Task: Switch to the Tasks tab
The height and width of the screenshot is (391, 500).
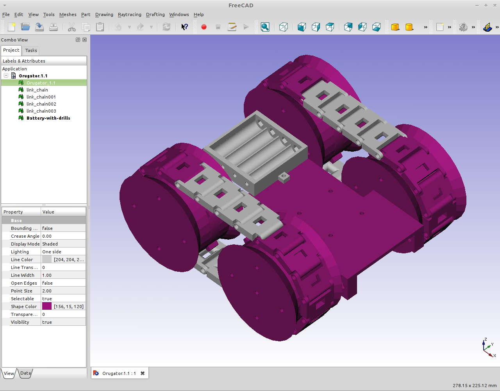Action: tap(31, 50)
